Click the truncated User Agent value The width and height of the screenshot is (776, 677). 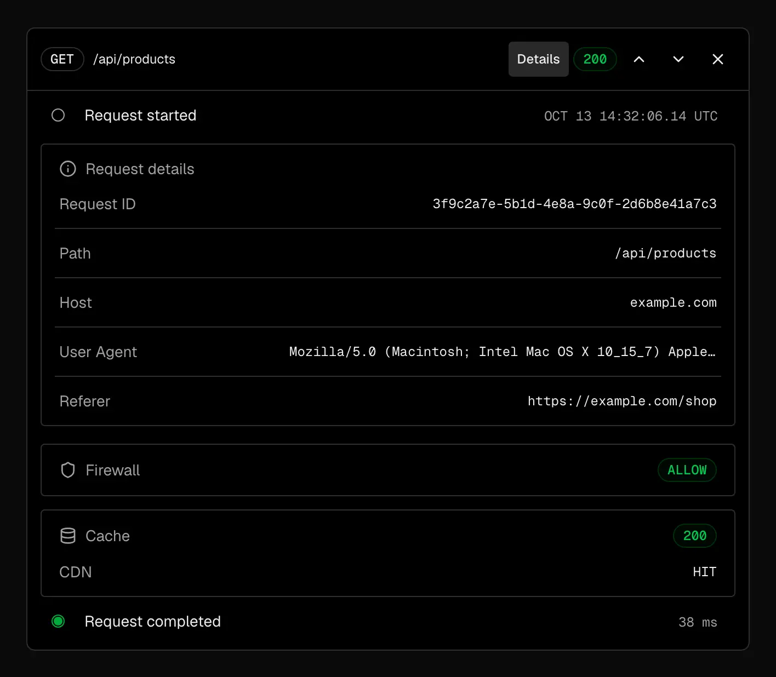point(503,352)
